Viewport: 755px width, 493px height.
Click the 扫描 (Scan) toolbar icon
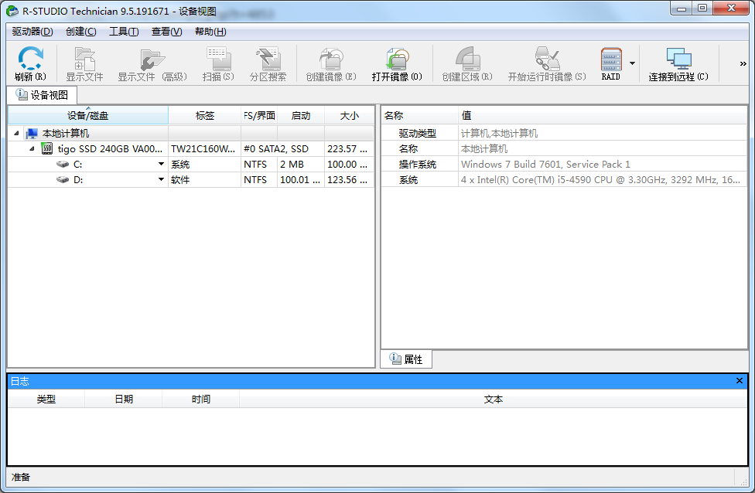[217, 63]
